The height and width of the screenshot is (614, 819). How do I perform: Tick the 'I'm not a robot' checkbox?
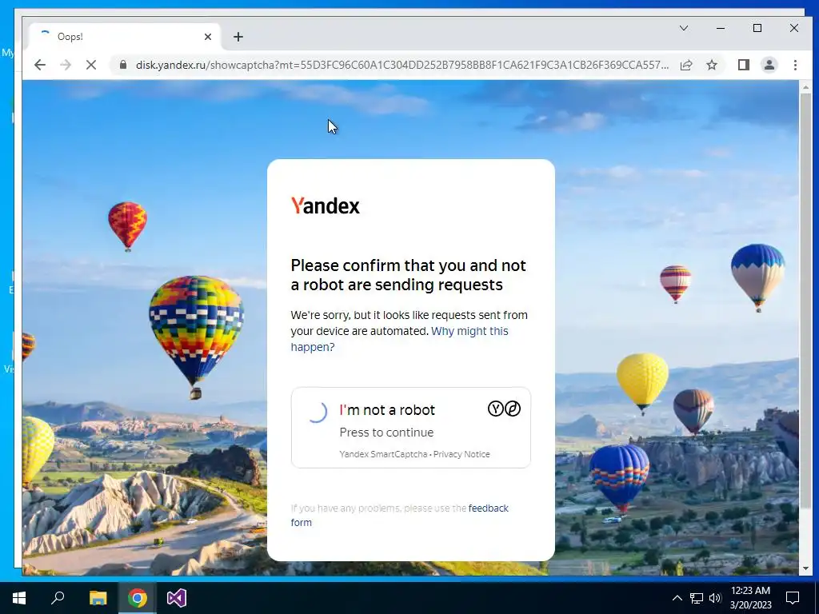[x=317, y=412]
